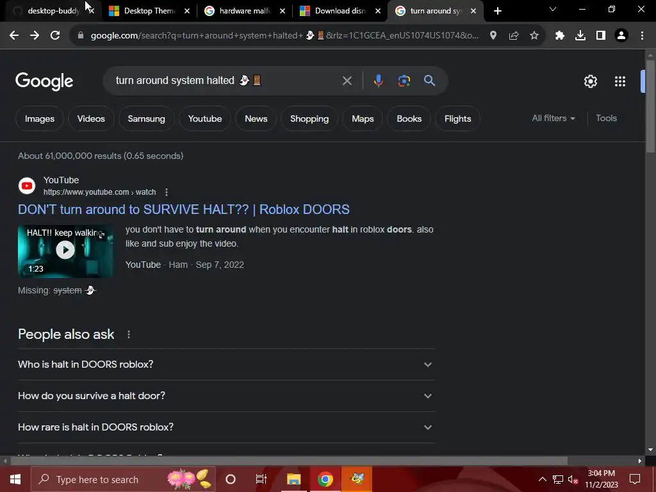
Task: Bookmark this page with the star
Action: [534, 36]
